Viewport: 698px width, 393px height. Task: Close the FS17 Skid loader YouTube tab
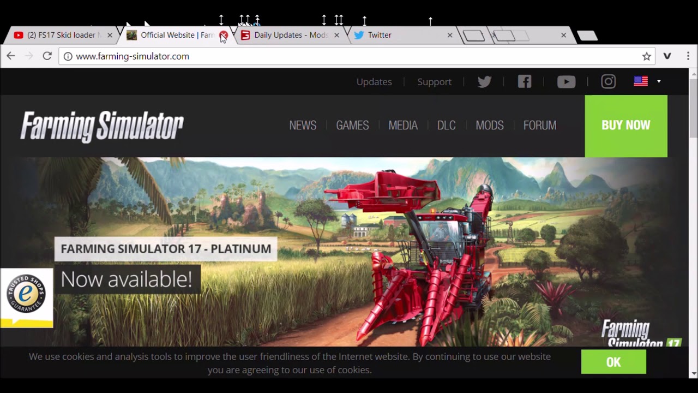coord(110,35)
